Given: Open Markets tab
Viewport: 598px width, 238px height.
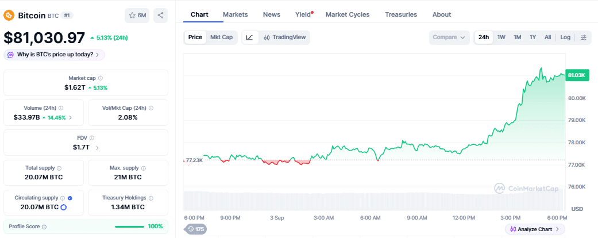Looking at the screenshot, I should pos(236,14).
